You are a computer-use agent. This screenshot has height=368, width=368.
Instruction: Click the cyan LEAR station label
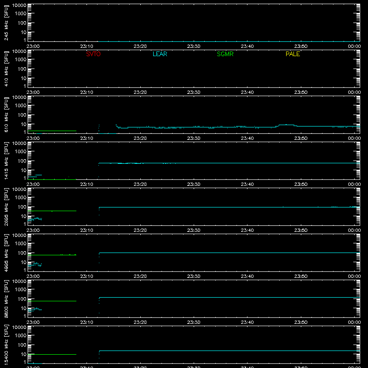coord(160,54)
